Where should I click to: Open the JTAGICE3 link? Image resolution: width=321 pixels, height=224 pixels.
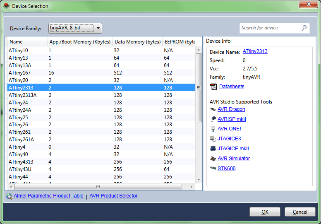click(229, 139)
